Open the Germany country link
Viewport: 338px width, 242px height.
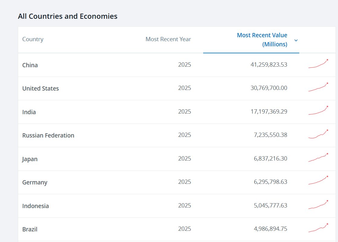[35, 182]
